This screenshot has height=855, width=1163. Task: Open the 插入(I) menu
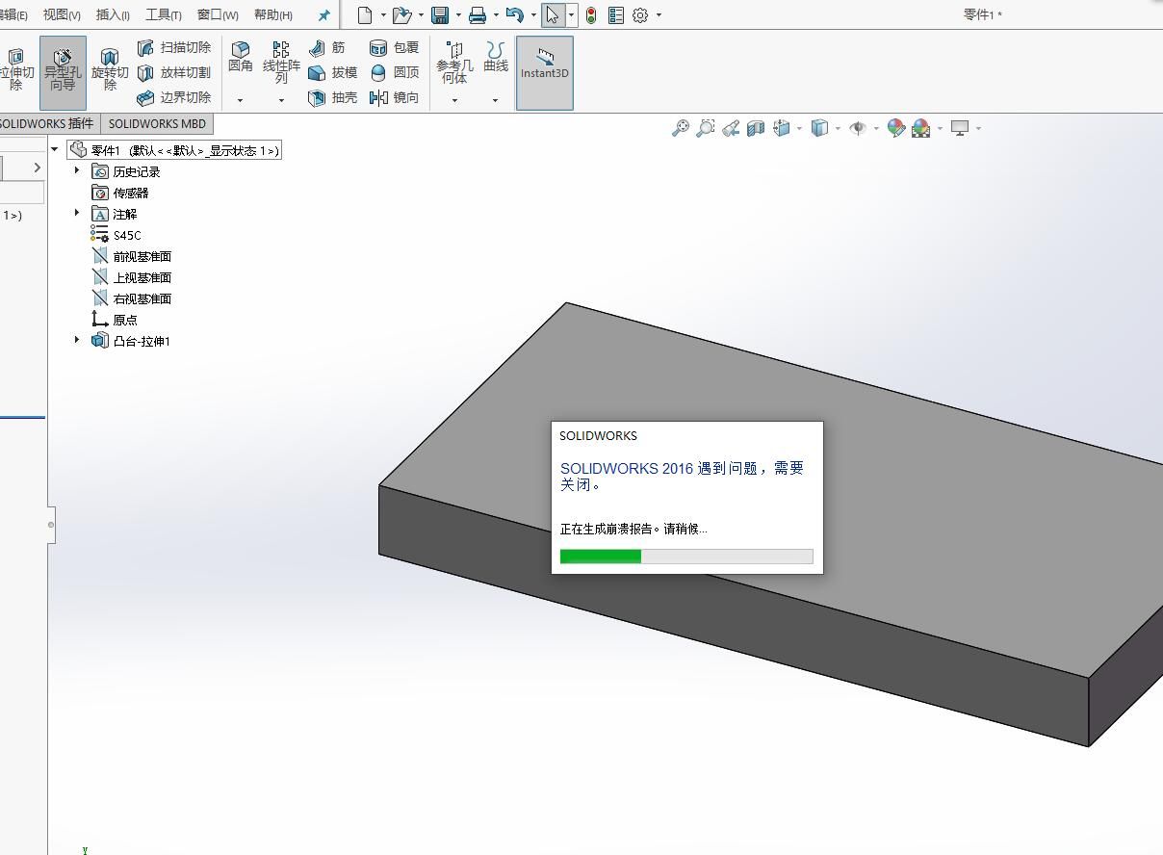tap(113, 14)
